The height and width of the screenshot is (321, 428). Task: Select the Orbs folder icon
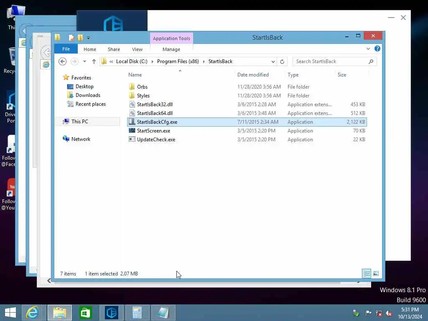(x=132, y=87)
